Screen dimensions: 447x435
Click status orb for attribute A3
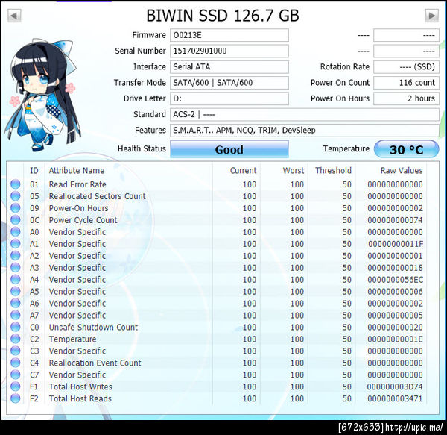coord(16,267)
